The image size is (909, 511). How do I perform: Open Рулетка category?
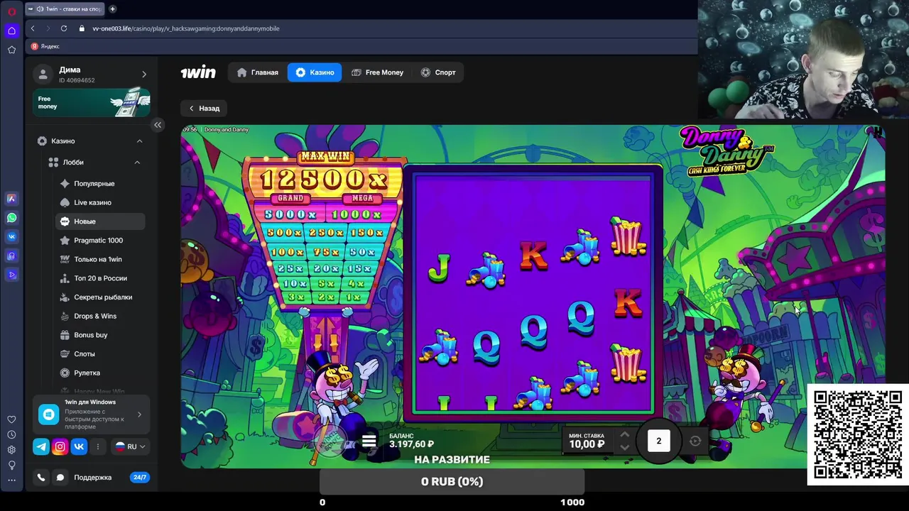(x=87, y=373)
